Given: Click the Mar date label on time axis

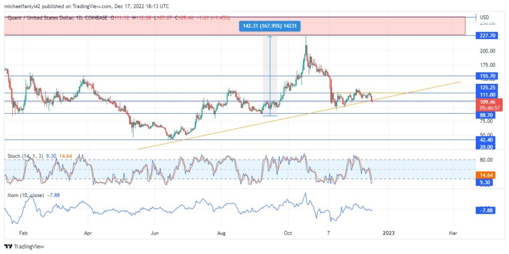Looking at the screenshot, I should (452, 233).
